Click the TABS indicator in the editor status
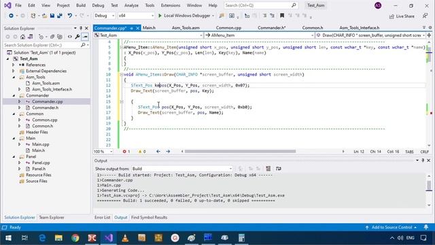 (409, 152)
